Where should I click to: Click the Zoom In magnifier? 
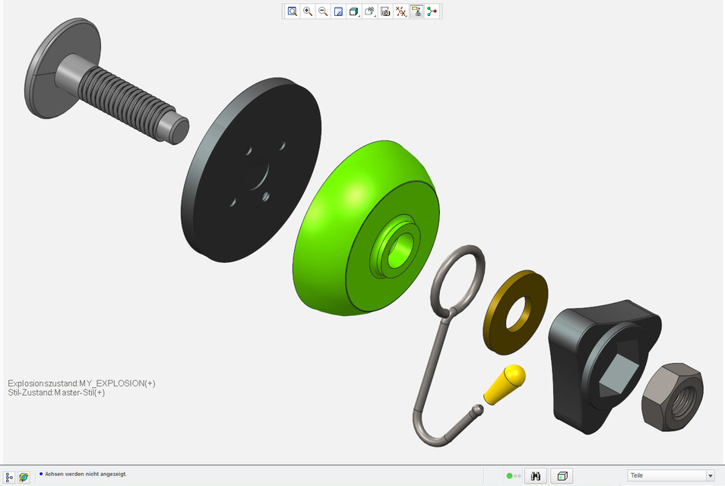[x=308, y=11]
